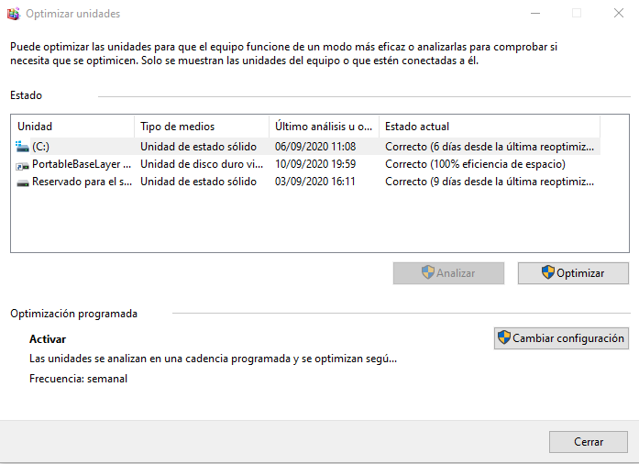The width and height of the screenshot is (639, 464).
Task: Select the PortableBaseLayer virtual disk icon
Action: click(x=22, y=165)
